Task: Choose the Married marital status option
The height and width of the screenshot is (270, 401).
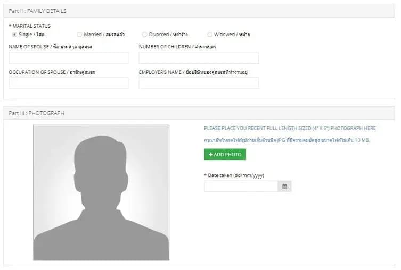Action: pos(80,35)
